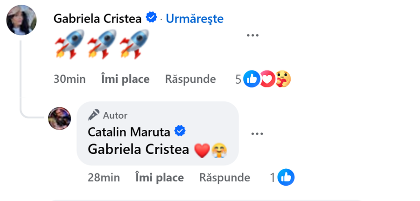Click tagged Gabriela Cristea mention in reply
The width and height of the screenshot is (420, 201).
pos(138,150)
